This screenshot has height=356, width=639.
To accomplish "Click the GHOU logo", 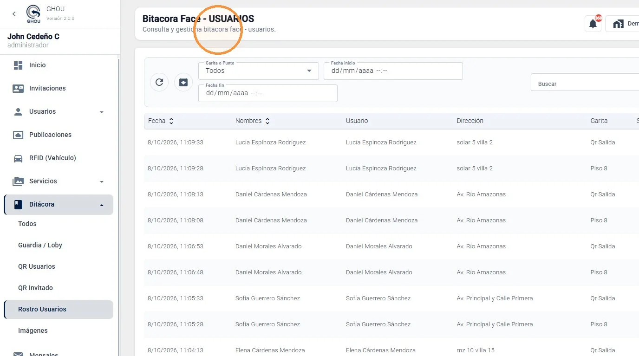I will (33, 14).
